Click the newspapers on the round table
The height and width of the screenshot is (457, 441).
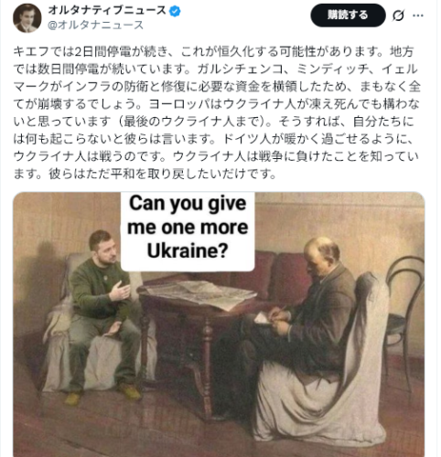point(201,294)
